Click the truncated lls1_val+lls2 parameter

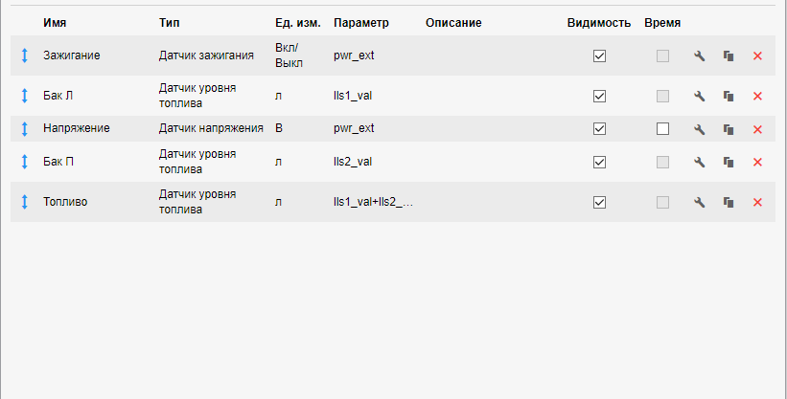point(373,202)
